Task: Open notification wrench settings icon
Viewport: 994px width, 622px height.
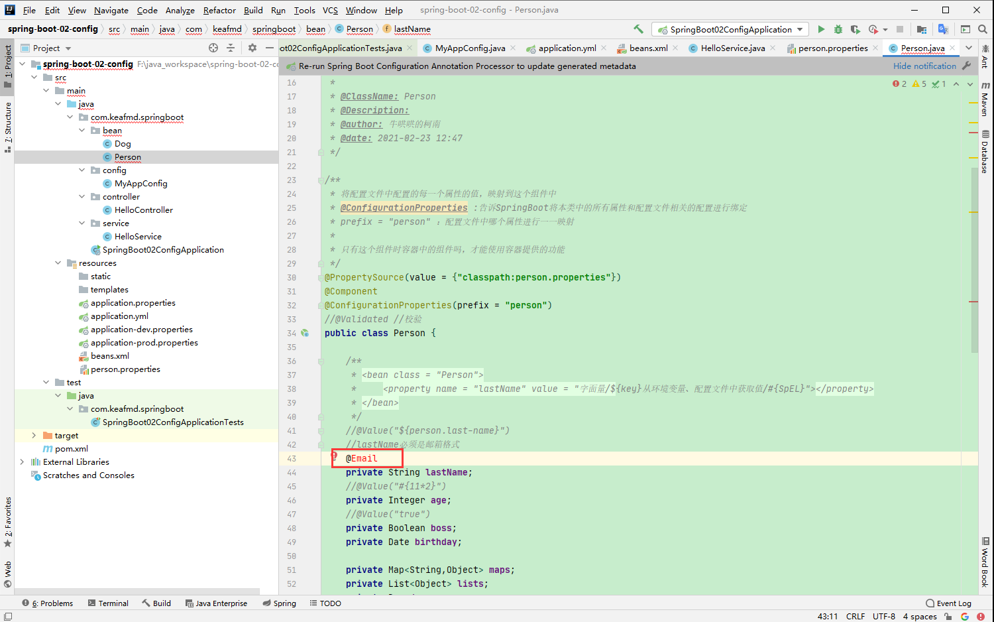Action: (967, 66)
